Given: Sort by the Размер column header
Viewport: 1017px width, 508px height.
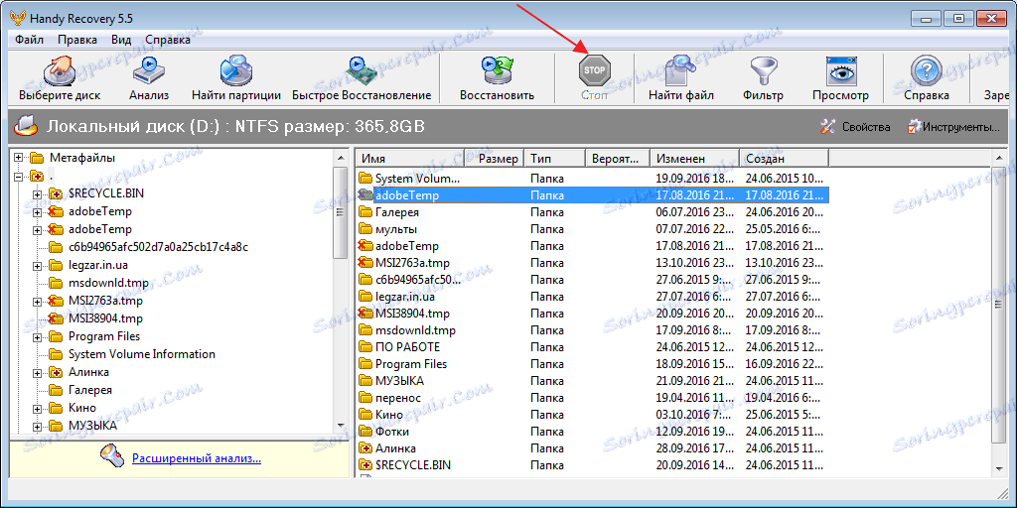Looking at the screenshot, I should coord(495,158).
